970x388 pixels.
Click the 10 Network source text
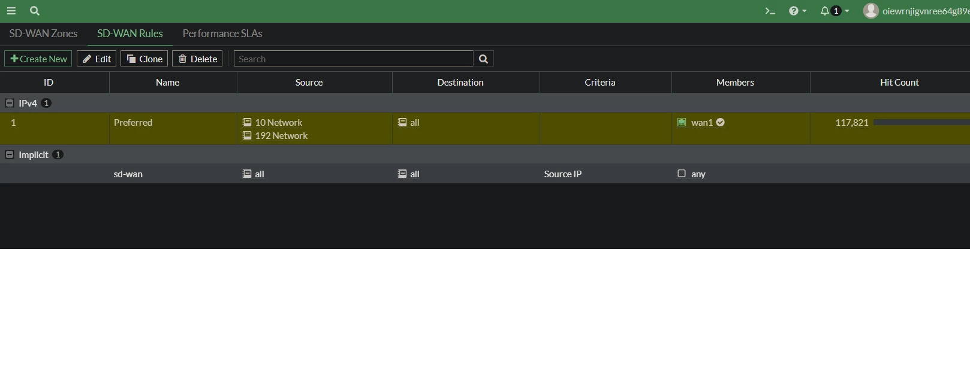click(x=279, y=123)
